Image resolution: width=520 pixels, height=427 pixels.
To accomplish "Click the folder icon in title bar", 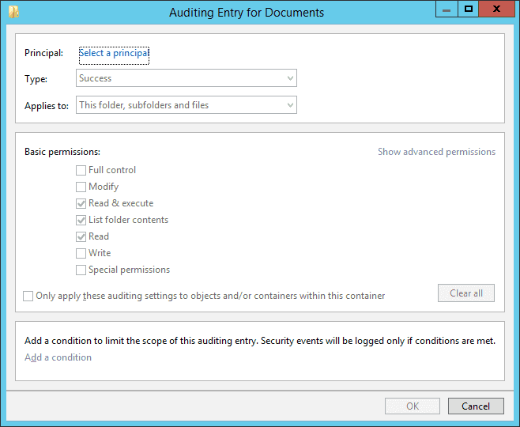I will [x=13, y=12].
